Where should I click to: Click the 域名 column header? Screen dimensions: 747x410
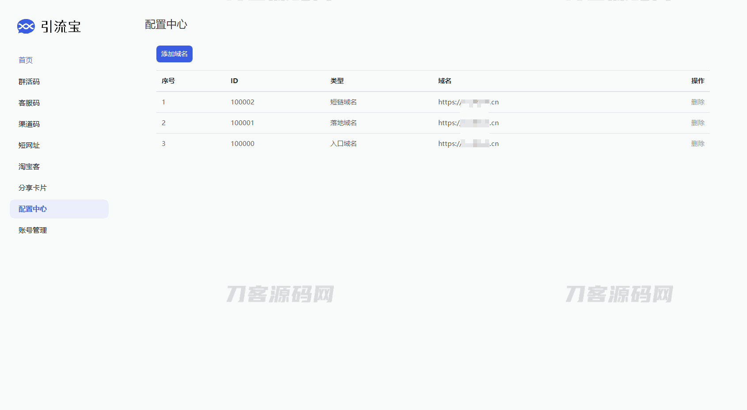tap(444, 81)
